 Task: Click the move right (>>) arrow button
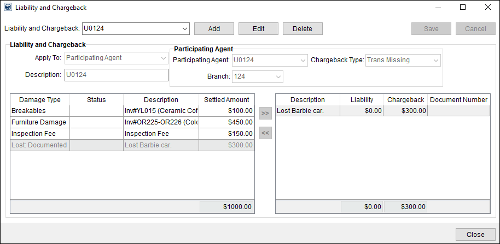pos(265,114)
